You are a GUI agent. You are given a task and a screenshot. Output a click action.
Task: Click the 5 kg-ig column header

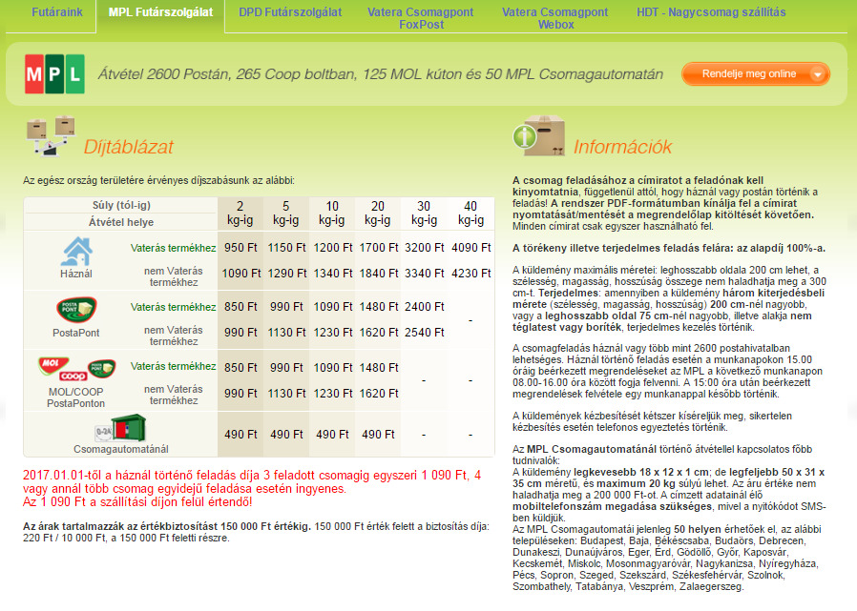point(286,213)
